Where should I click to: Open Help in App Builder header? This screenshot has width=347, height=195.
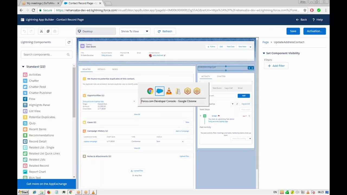click(x=317, y=20)
